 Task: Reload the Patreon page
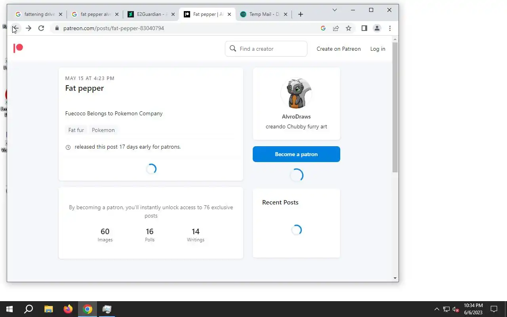[41, 28]
